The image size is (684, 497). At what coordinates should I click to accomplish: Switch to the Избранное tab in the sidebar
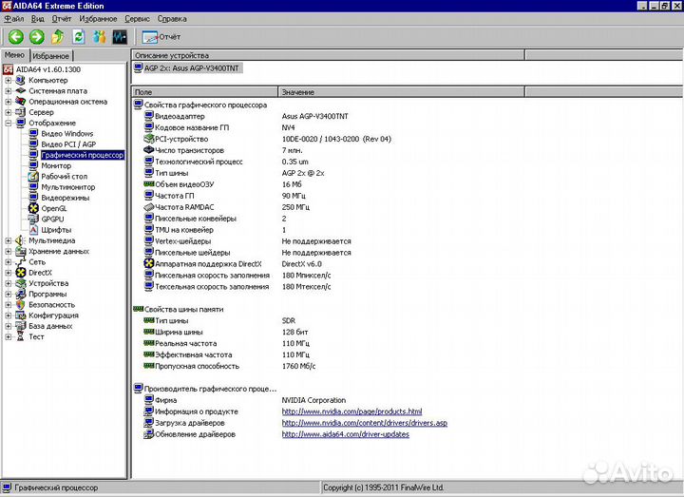tap(50, 56)
